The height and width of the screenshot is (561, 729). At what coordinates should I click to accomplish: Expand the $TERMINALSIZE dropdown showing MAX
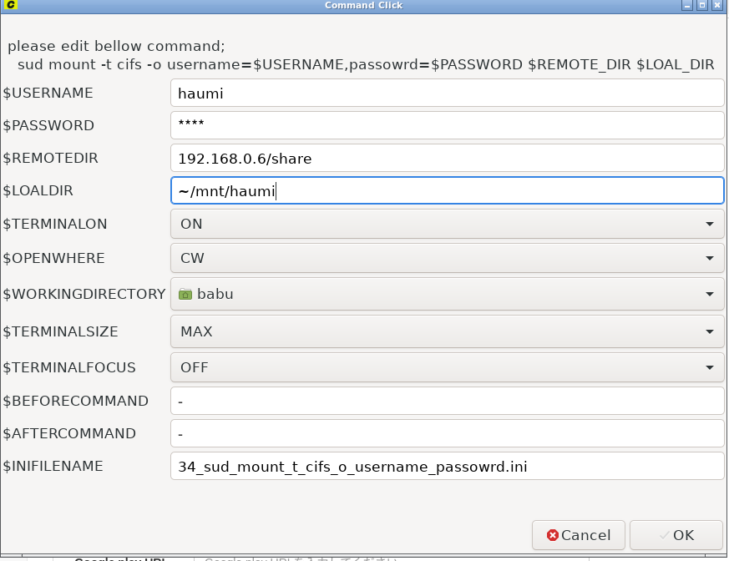click(447, 331)
